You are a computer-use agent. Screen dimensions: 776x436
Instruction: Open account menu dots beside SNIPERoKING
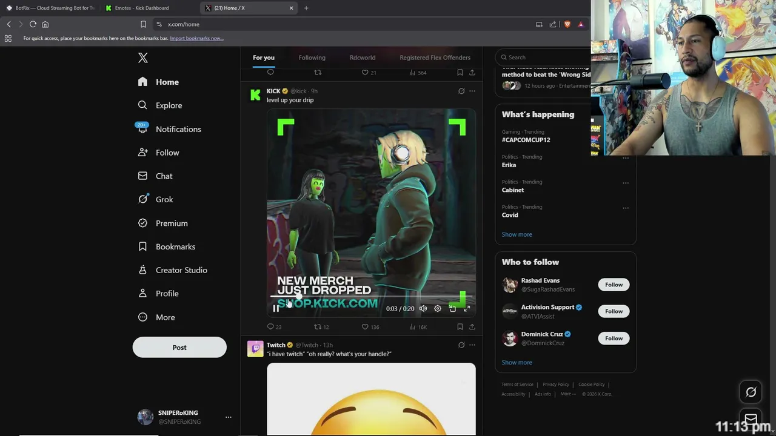(x=229, y=417)
